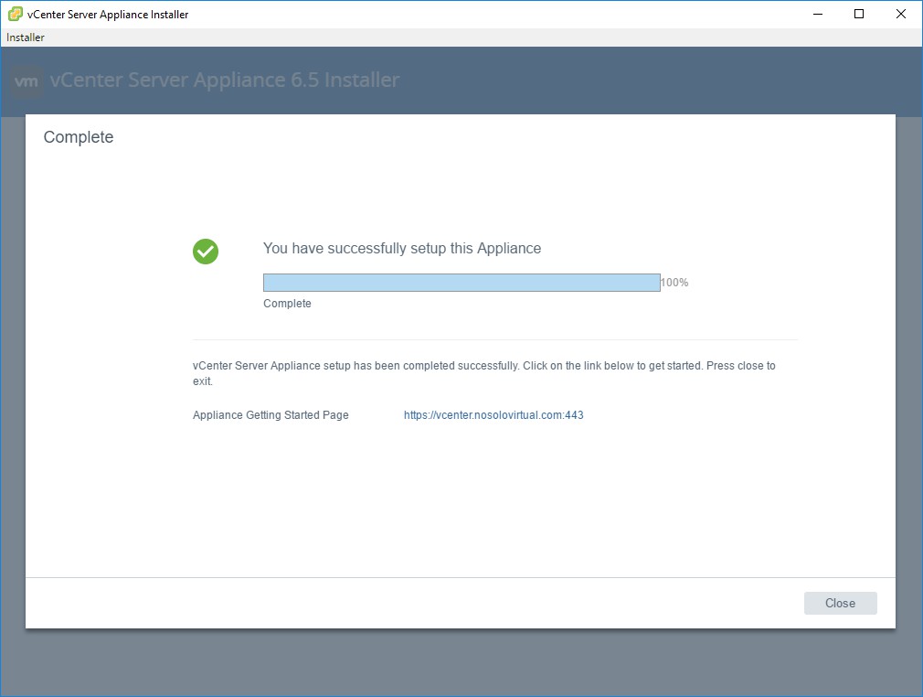Click the vm logo in the header

(27, 80)
